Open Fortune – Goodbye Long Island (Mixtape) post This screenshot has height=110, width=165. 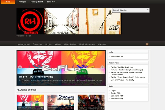127,70
